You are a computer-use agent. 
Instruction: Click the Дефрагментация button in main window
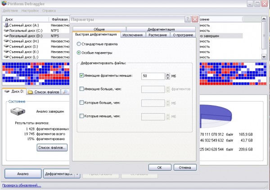tap(58, 174)
